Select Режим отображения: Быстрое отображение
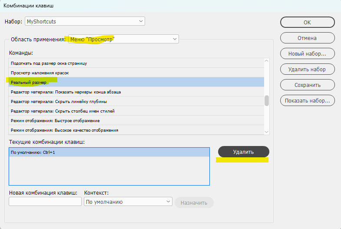The image size is (341, 229). (x=136, y=120)
